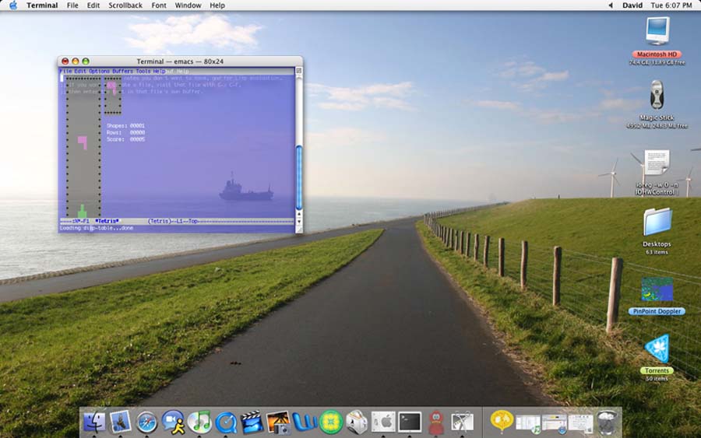Select the Desktops folder on desktop
The image size is (701, 438).
(657, 222)
